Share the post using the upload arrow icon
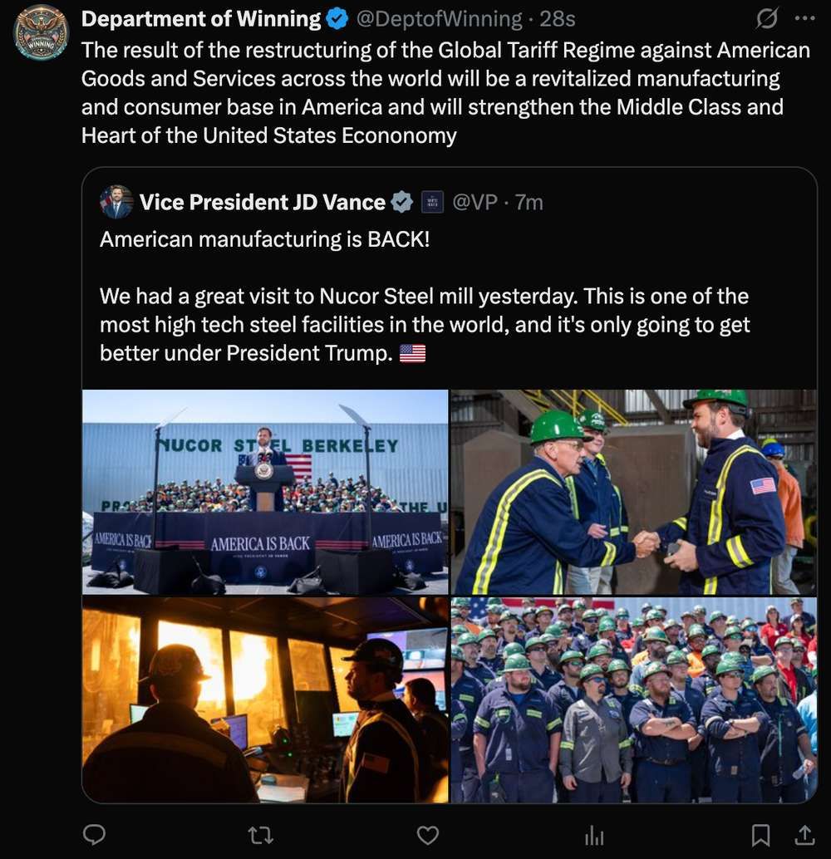The width and height of the screenshot is (831, 859). [x=804, y=836]
